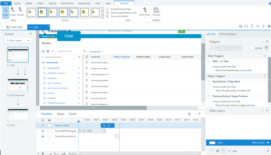Open the ANIMATIONS ribbon tab

click(x=84, y=3)
